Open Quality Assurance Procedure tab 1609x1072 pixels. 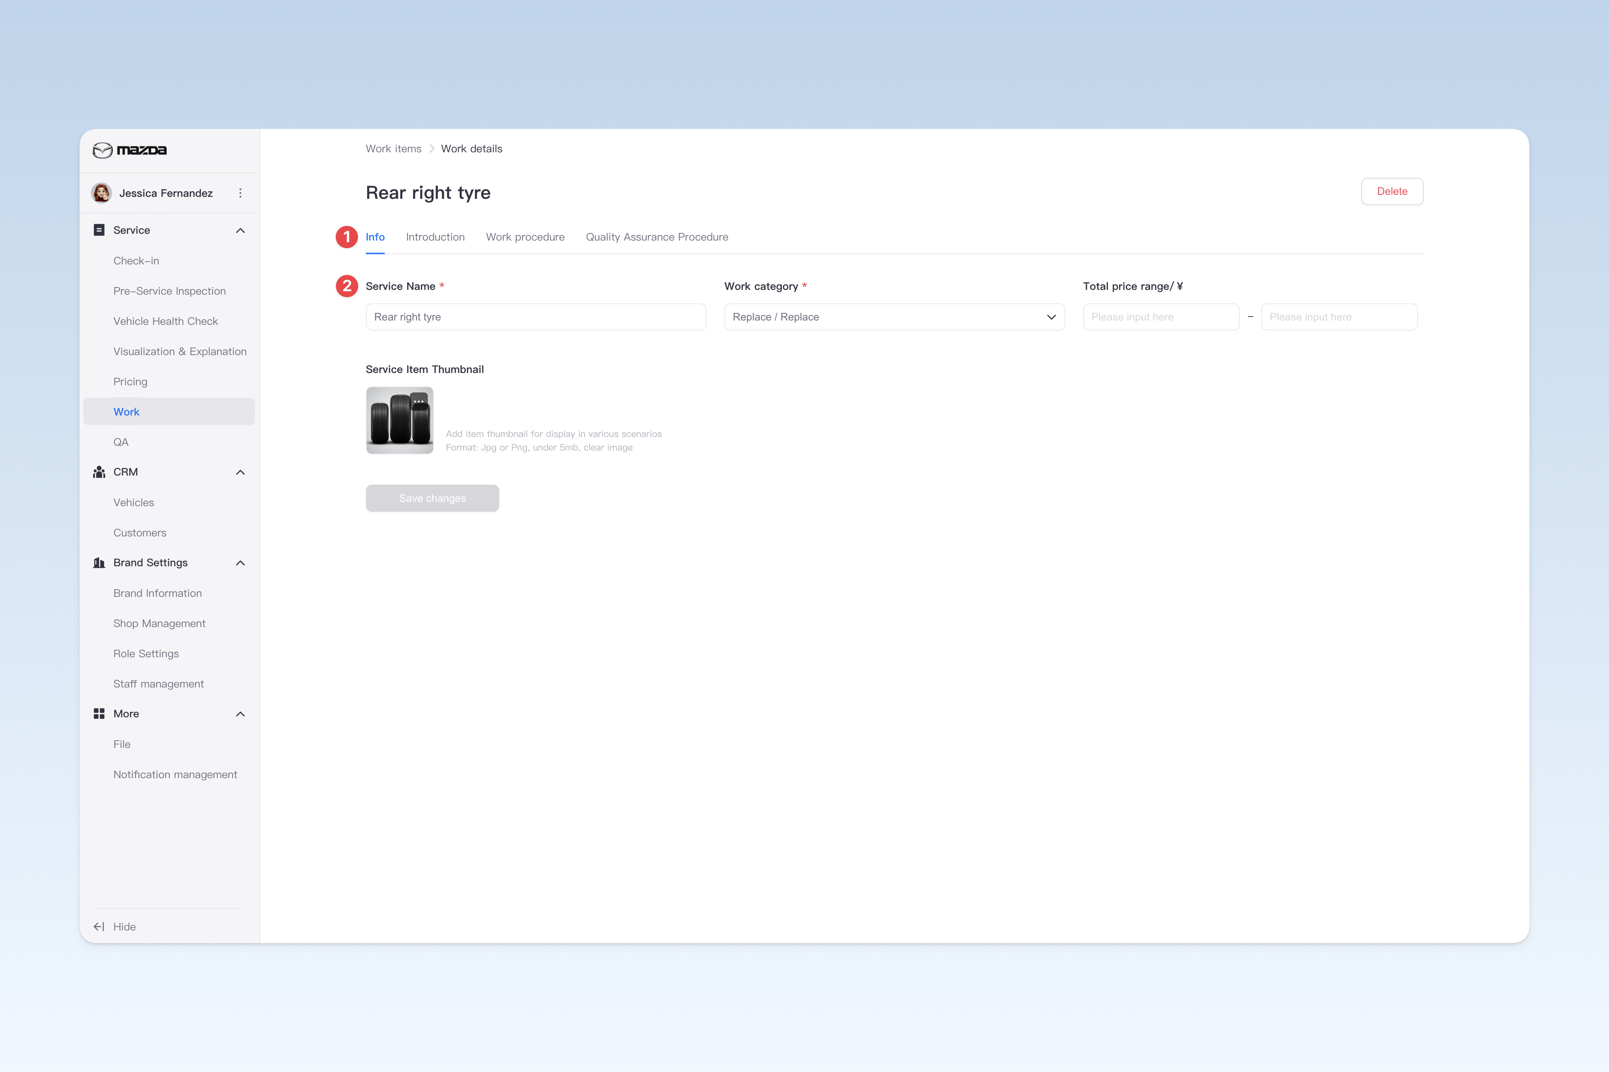[657, 237]
